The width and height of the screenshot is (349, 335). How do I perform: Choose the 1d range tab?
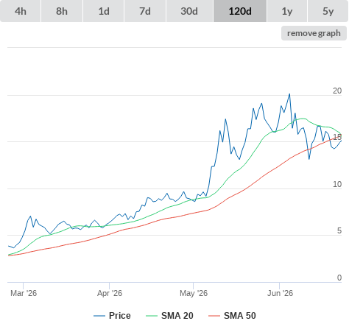tap(104, 11)
